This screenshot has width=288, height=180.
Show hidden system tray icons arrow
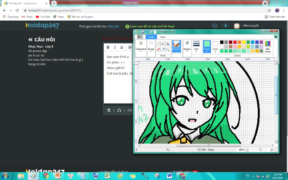pos(253,176)
